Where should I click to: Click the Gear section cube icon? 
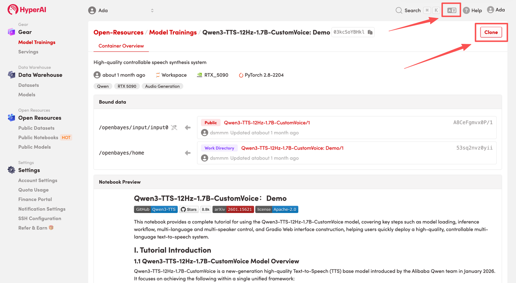(x=11, y=32)
